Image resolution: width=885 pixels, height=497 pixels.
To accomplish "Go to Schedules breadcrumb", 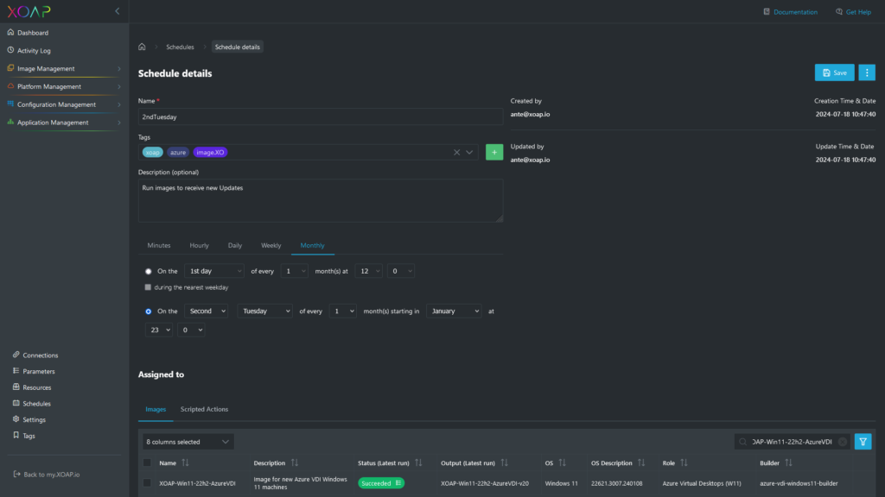I will pyautogui.click(x=180, y=47).
